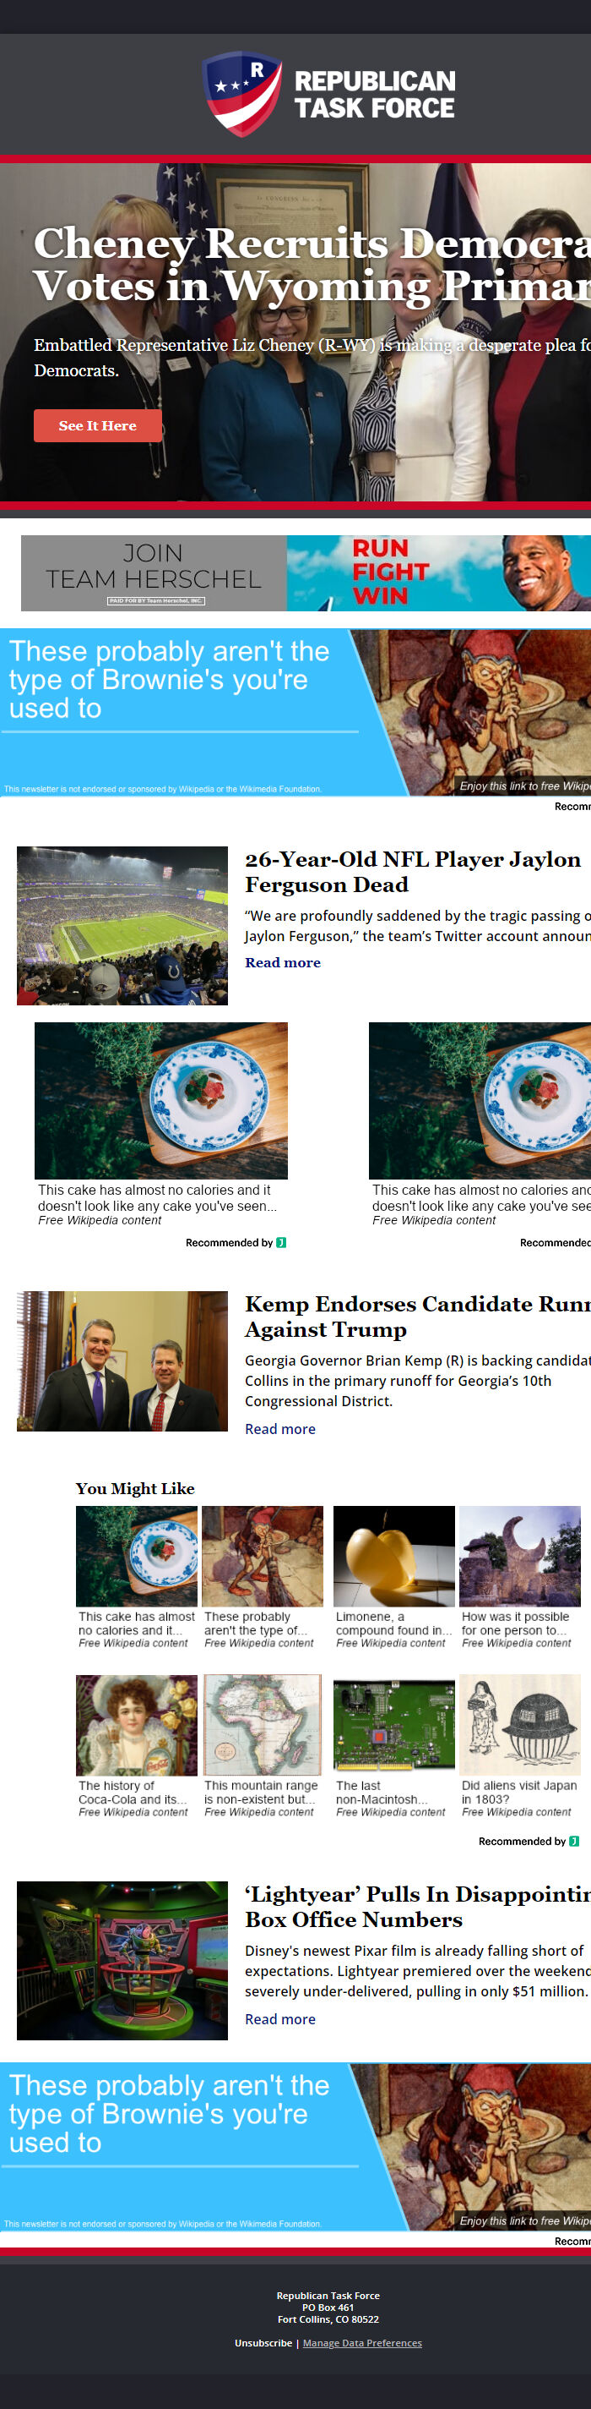
Task: Click the Unsubscribe link in footer
Action: 263,2341
